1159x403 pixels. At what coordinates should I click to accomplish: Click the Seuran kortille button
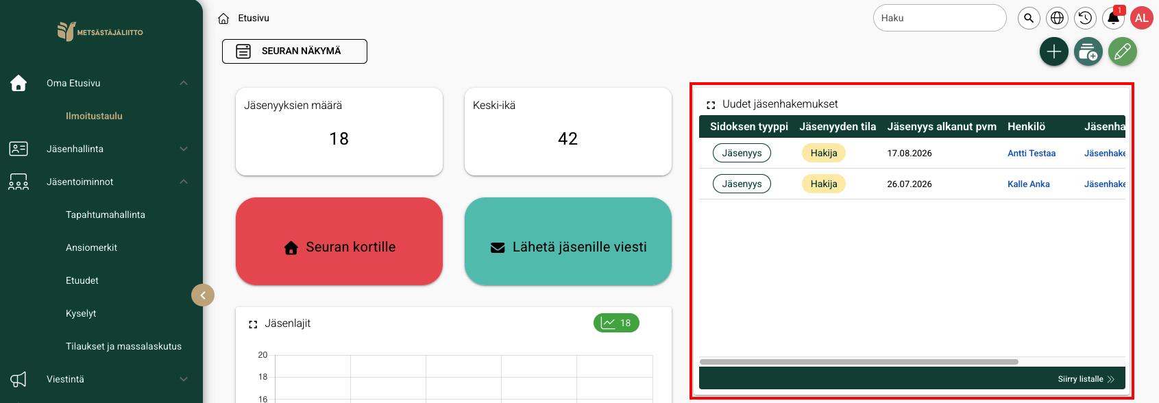339,241
